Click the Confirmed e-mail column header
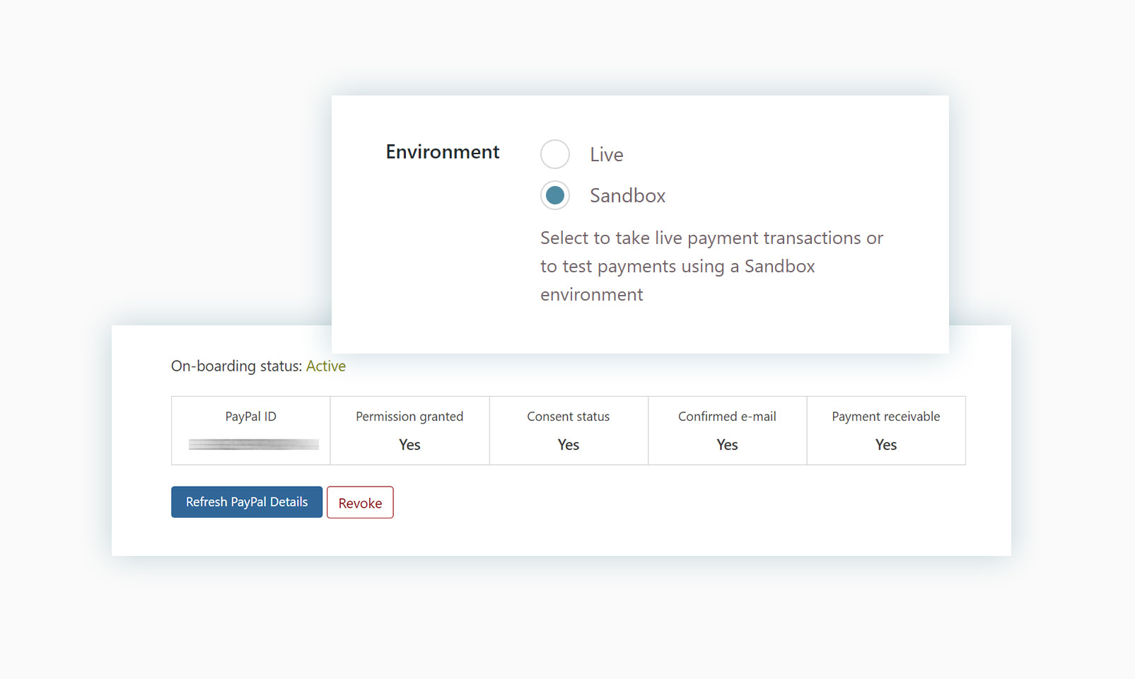Screen dimensions: 1135x679 [x=727, y=417]
